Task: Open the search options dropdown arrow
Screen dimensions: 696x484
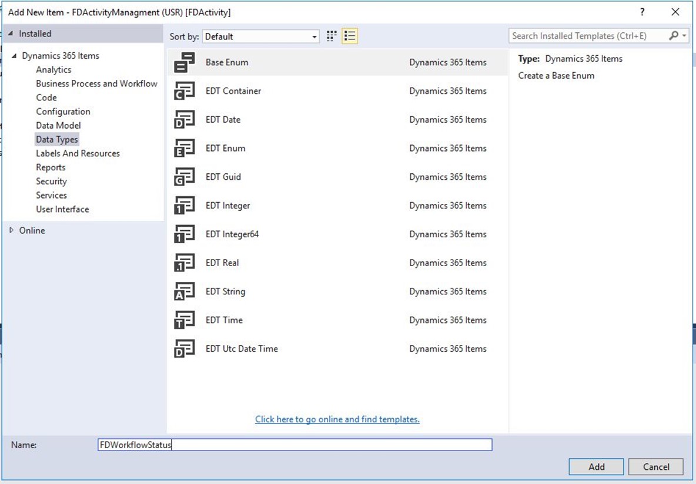Action: 684,36
